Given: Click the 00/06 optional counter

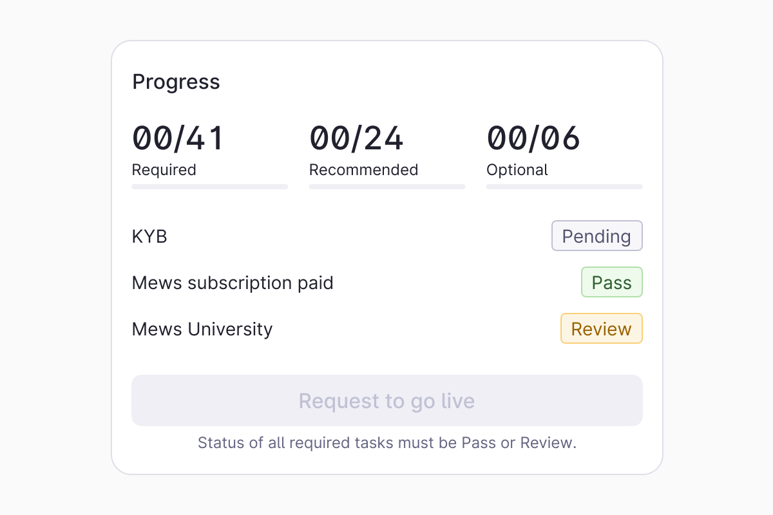Looking at the screenshot, I should [533, 138].
